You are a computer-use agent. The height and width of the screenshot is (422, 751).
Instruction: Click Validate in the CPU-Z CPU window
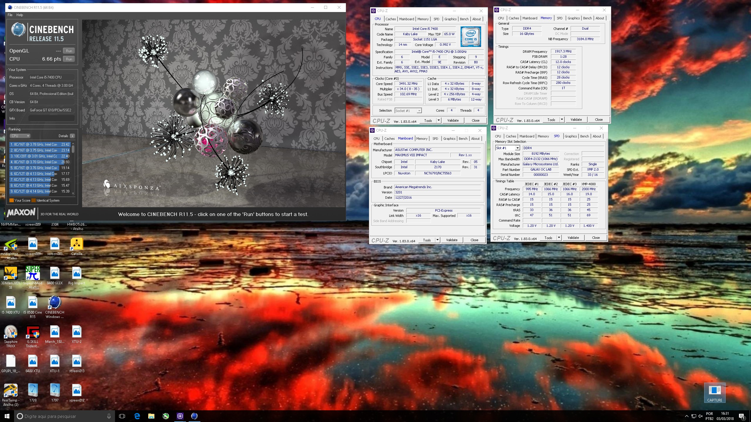[x=453, y=120]
